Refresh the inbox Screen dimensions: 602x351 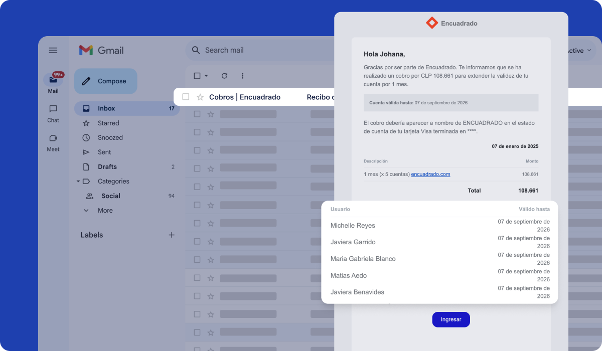224,76
